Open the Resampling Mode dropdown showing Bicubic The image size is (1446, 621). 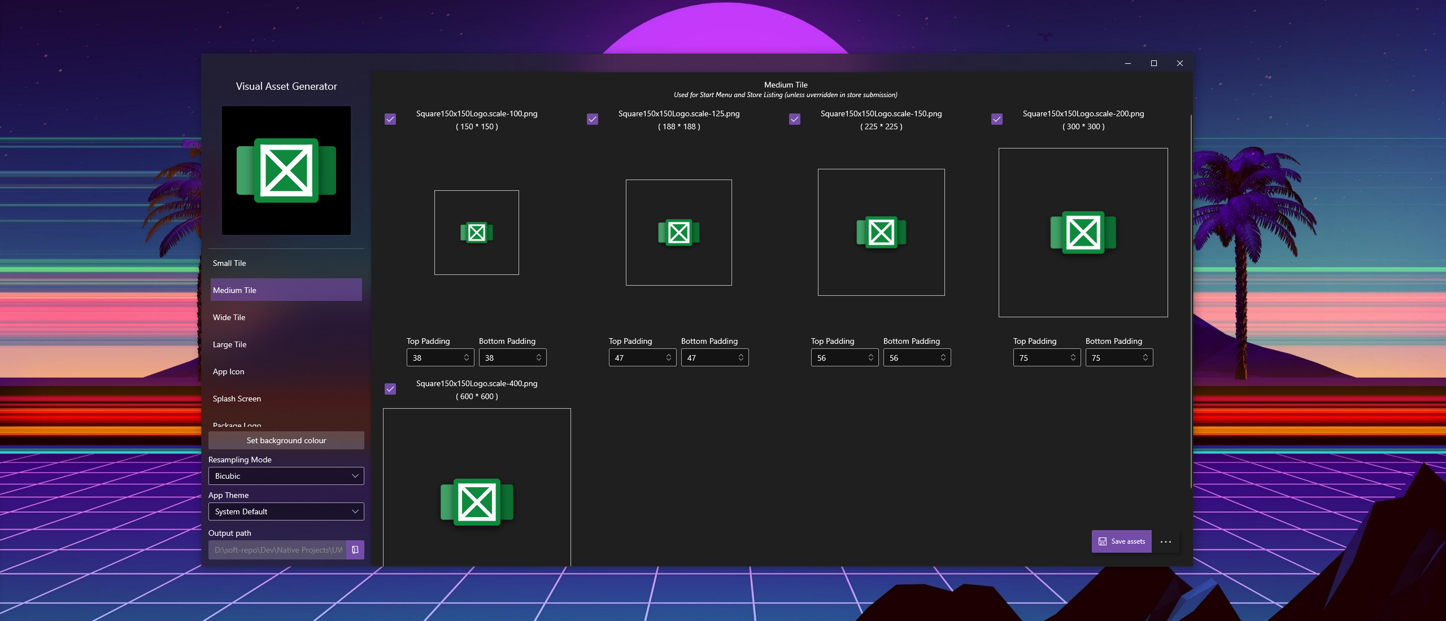[x=286, y=475]
